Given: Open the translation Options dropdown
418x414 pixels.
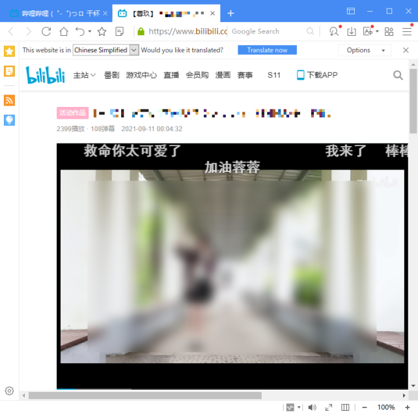Looking at the screenshot, I should tap(365, 50).
